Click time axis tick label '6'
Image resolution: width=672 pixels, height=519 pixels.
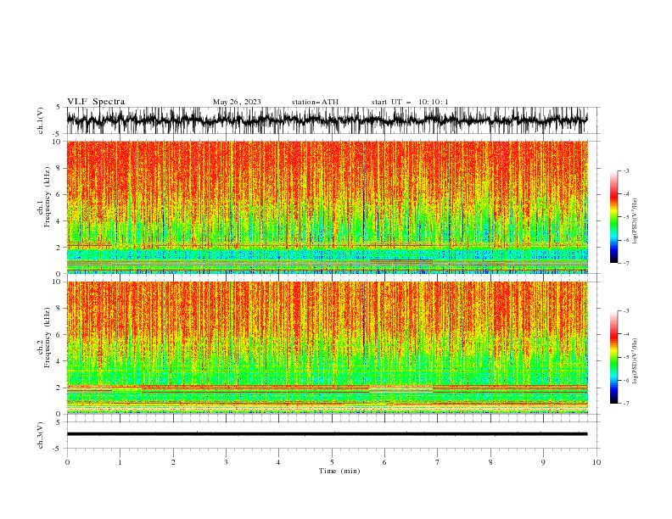(x=384, y=462)
